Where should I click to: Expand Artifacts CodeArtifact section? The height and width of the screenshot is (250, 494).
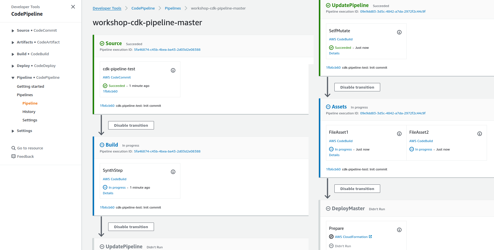[x=13, y=43]
